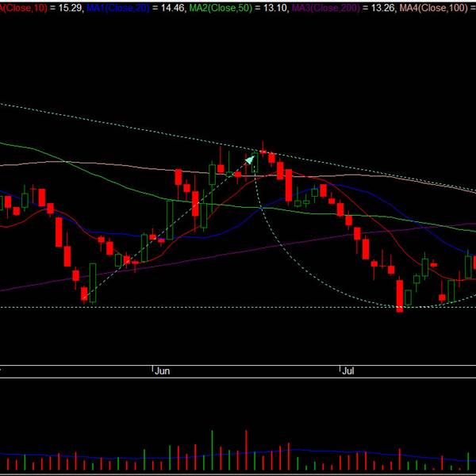Click the Jun label on the time axis

(x=162, y=371)
